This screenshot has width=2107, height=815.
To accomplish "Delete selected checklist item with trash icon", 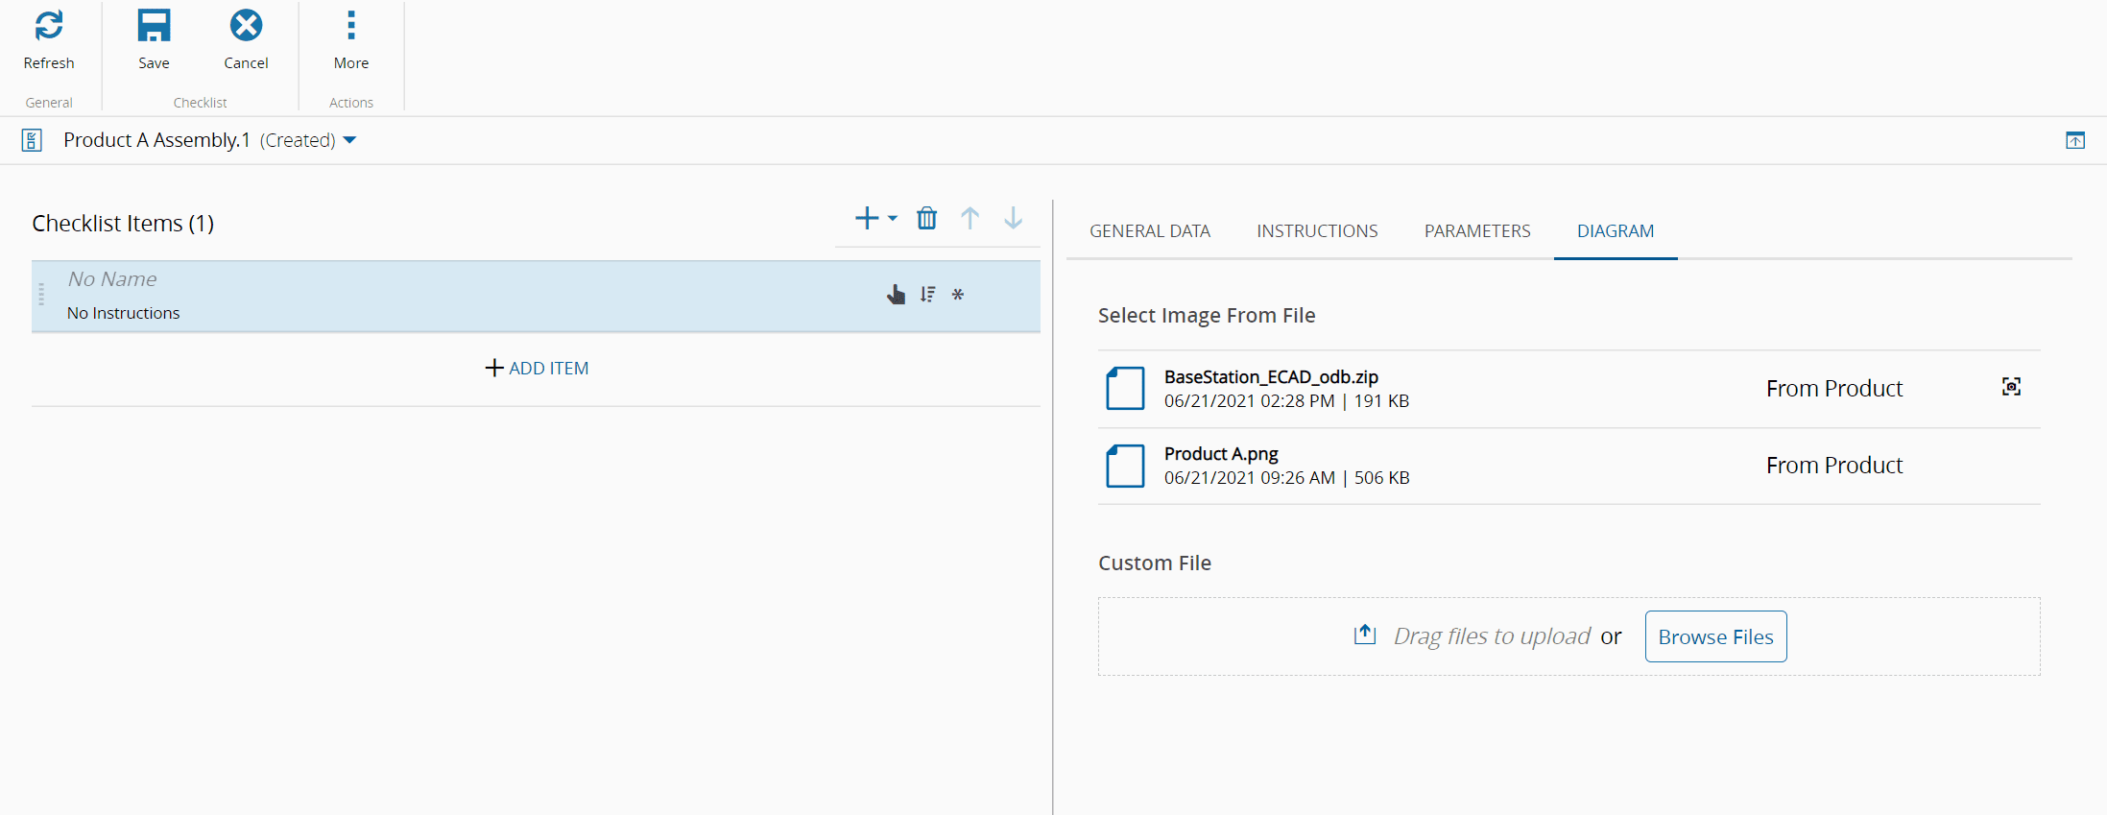I will pyautogui.click(x=926, y=219).
